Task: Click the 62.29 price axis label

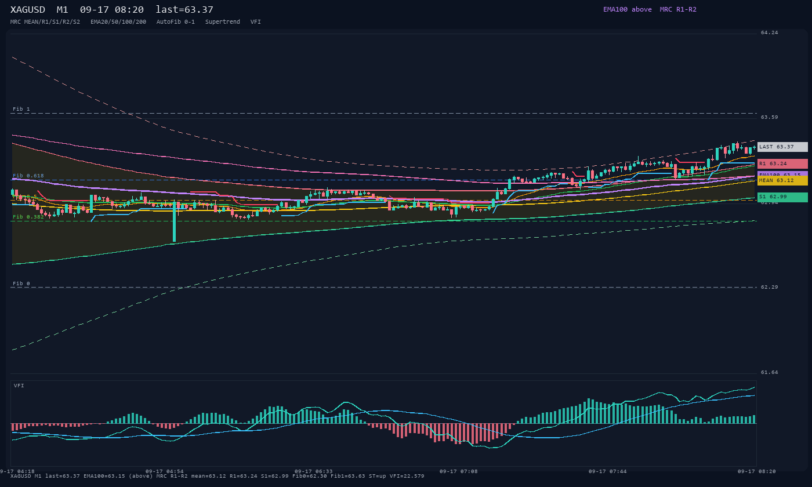Action: pos(770,287)
